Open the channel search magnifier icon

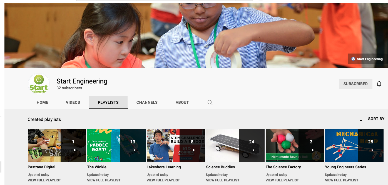[x=210, y=103]
